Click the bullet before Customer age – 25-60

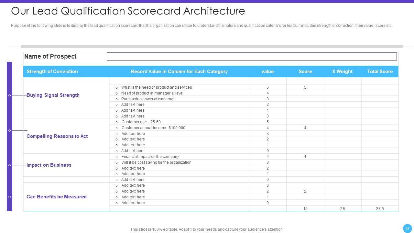tap(116, 122)
